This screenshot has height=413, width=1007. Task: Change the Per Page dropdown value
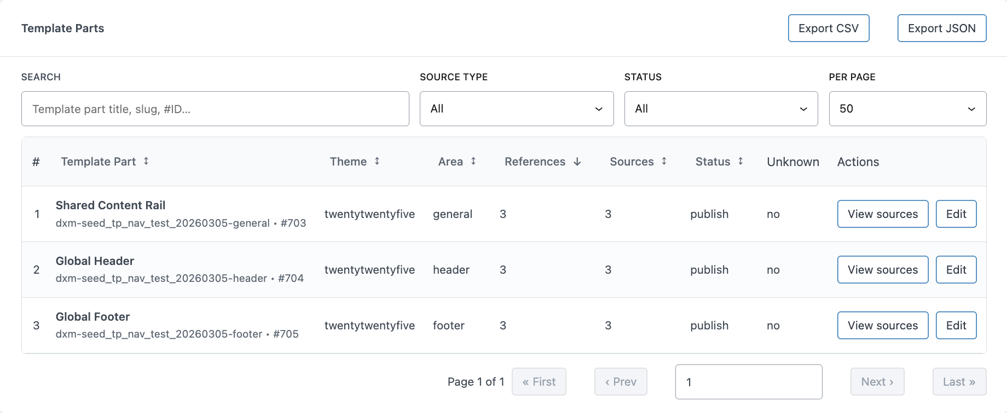(x=907, y=109)
